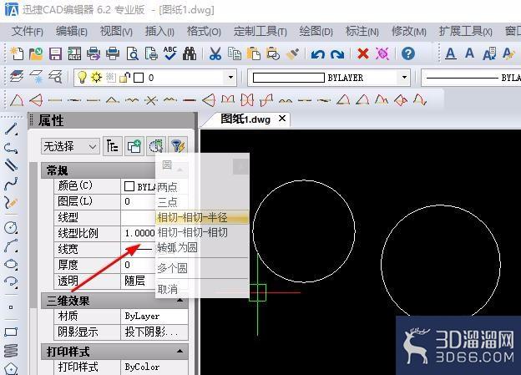Toggle layer on/off with the light bulb icon
521x375 pixels.
click(x=82, y=77)
